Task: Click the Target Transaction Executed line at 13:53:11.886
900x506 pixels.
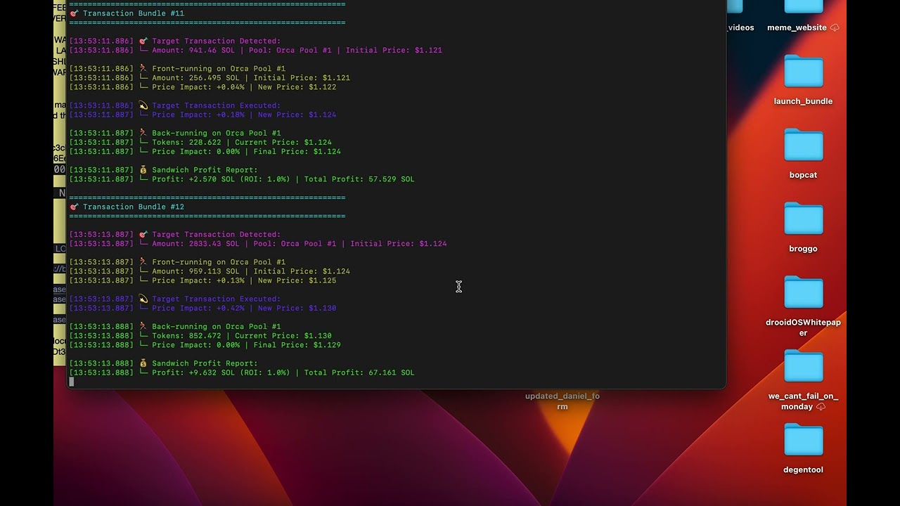Action: point(175,105)
